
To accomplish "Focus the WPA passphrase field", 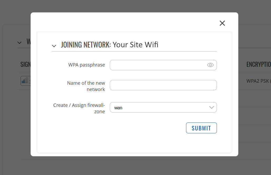I will click(x=163, y=65).
